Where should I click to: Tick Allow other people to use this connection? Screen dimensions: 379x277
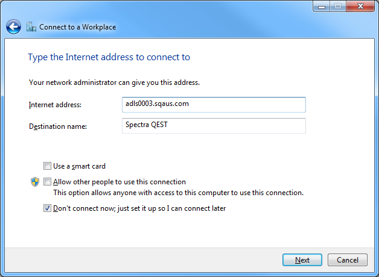[47, 182]
